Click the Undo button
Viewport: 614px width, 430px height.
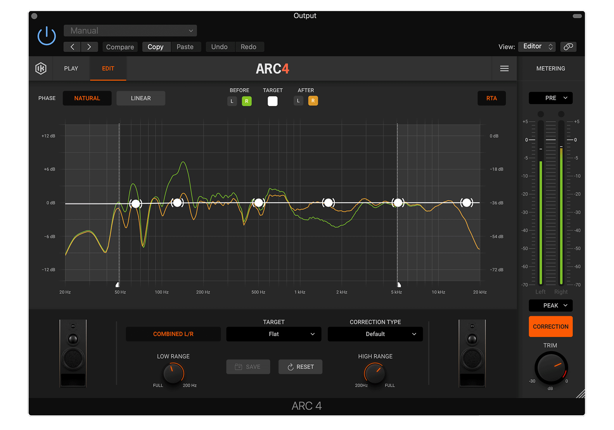click(220, 47)
